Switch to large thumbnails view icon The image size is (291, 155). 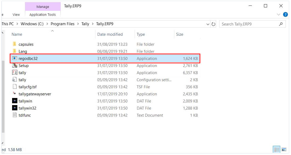tap(284, 149)
